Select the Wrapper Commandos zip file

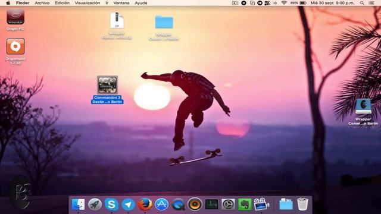coord(117,20)
